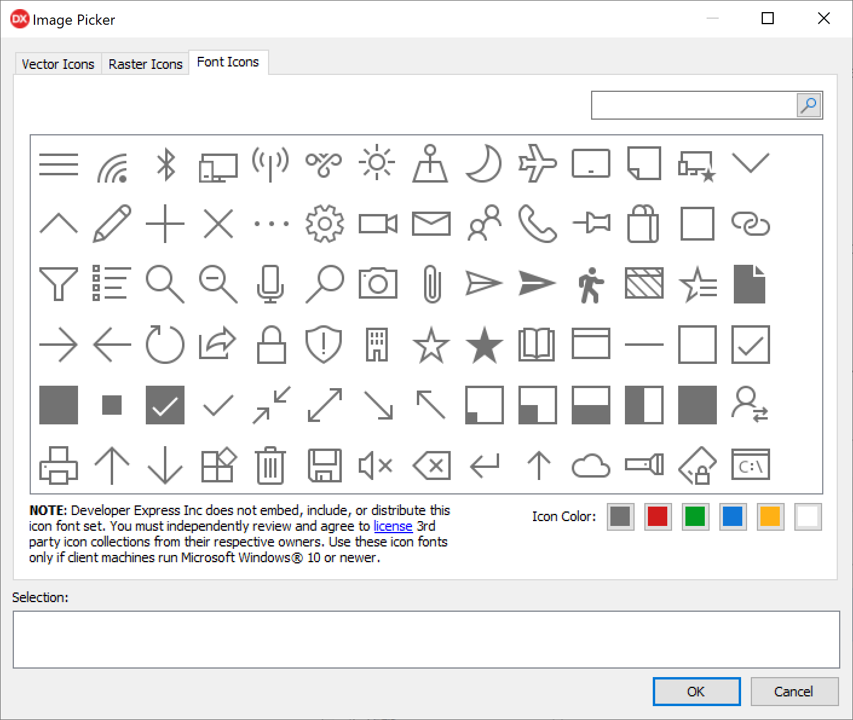The width and height of the screenshot is (853, 720).
Task: Pick the paperclip attachment icon
Action: click(x=431, y=284)
